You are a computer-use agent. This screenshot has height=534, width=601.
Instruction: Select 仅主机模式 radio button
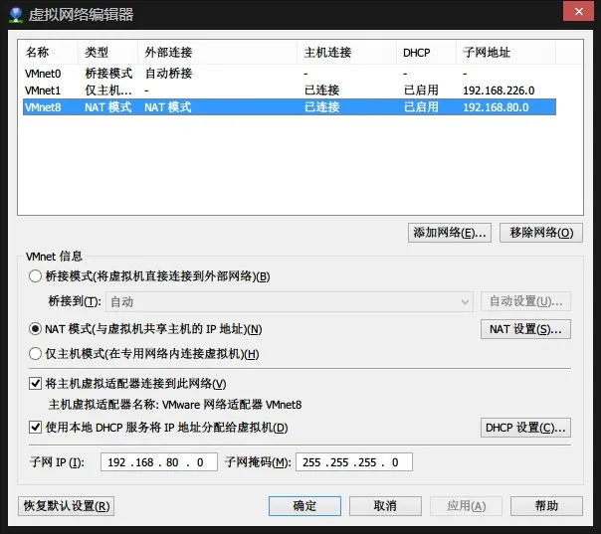[x=35, y=354]
